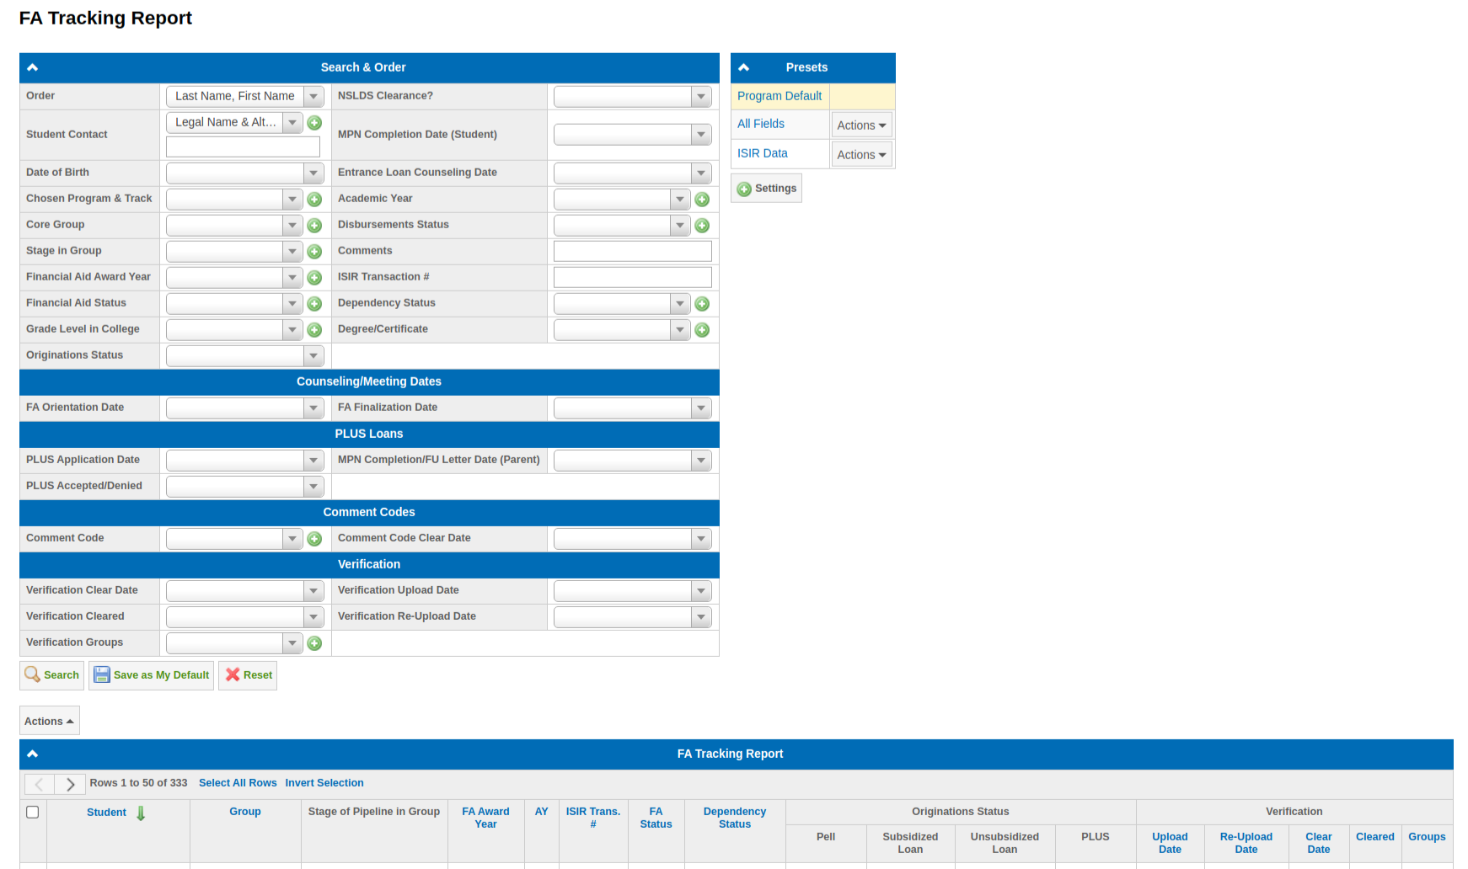Sort by the Verification Upload Date column
This screenshot has width=1468, height=869.
pos(1170,844)
